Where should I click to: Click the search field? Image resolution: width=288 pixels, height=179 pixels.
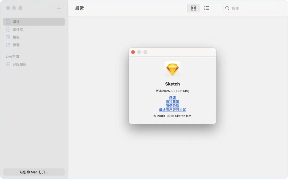pyautogui.click(x=254, y=8)
